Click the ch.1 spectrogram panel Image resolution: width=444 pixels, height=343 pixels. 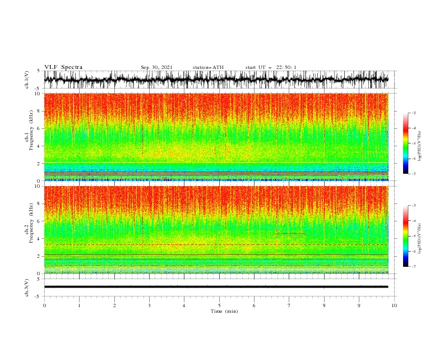(x=216, y=137)
